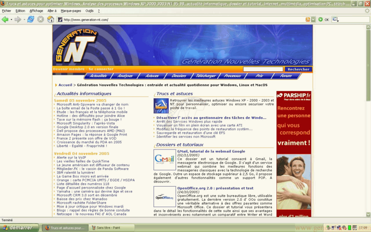Click the site search text field
The width and height of the screenshot is (371, 232).
(263, 69)
